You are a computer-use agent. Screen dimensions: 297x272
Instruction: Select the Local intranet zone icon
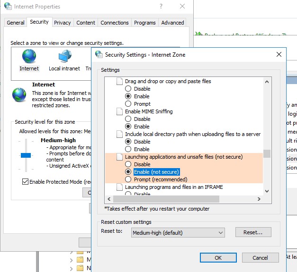click(x=64, y=57)
